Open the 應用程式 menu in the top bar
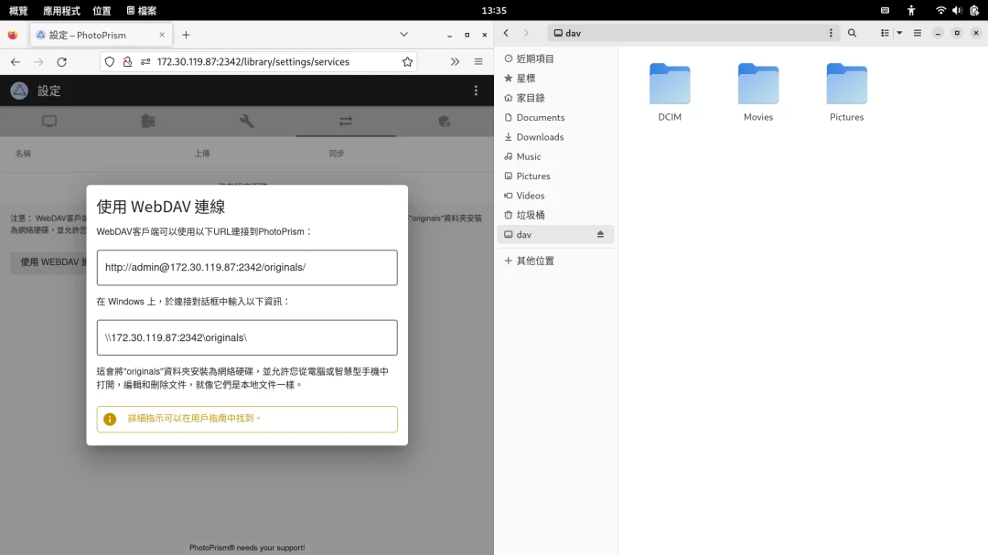This screenshot has width=988, height=555. coord(61,11)
